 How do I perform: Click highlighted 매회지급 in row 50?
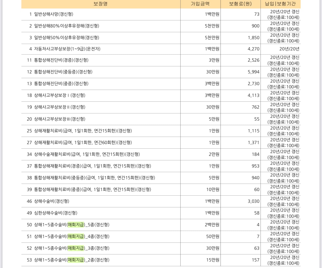click(x=76, y=225)
